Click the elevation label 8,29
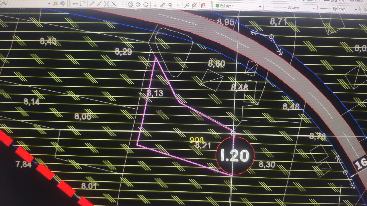This screenshot has height=206, width=367. (123, 52)
